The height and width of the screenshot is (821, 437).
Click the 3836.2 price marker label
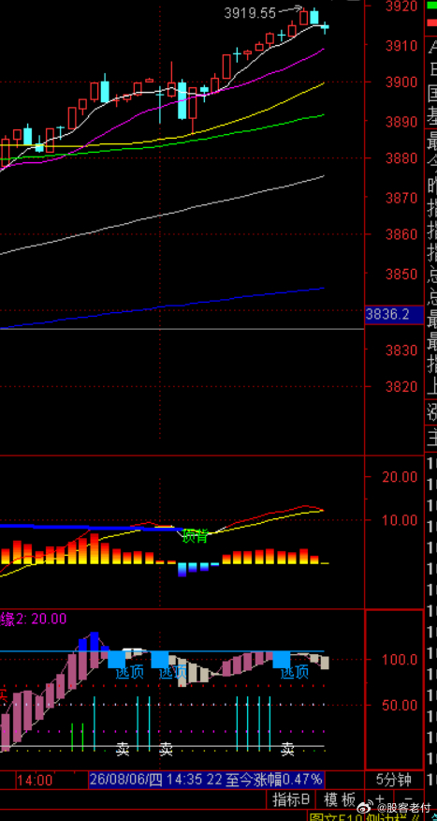(x=394, y=314)
